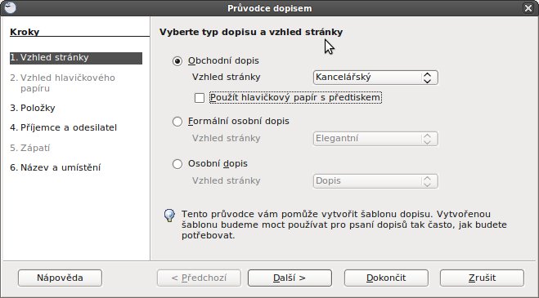Open the Elegantní page layout dropdown
This screenshot has height=298, width=539.
point(375,139)
